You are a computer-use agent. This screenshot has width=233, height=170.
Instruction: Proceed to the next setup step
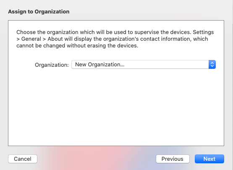pyautogui.click(x=209, y=159)
